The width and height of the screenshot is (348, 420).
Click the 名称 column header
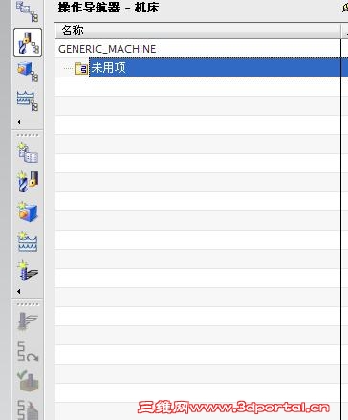198,31
